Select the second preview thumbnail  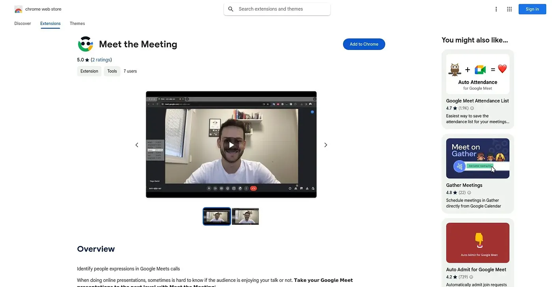pyautogui.click(x=245, y=217)
